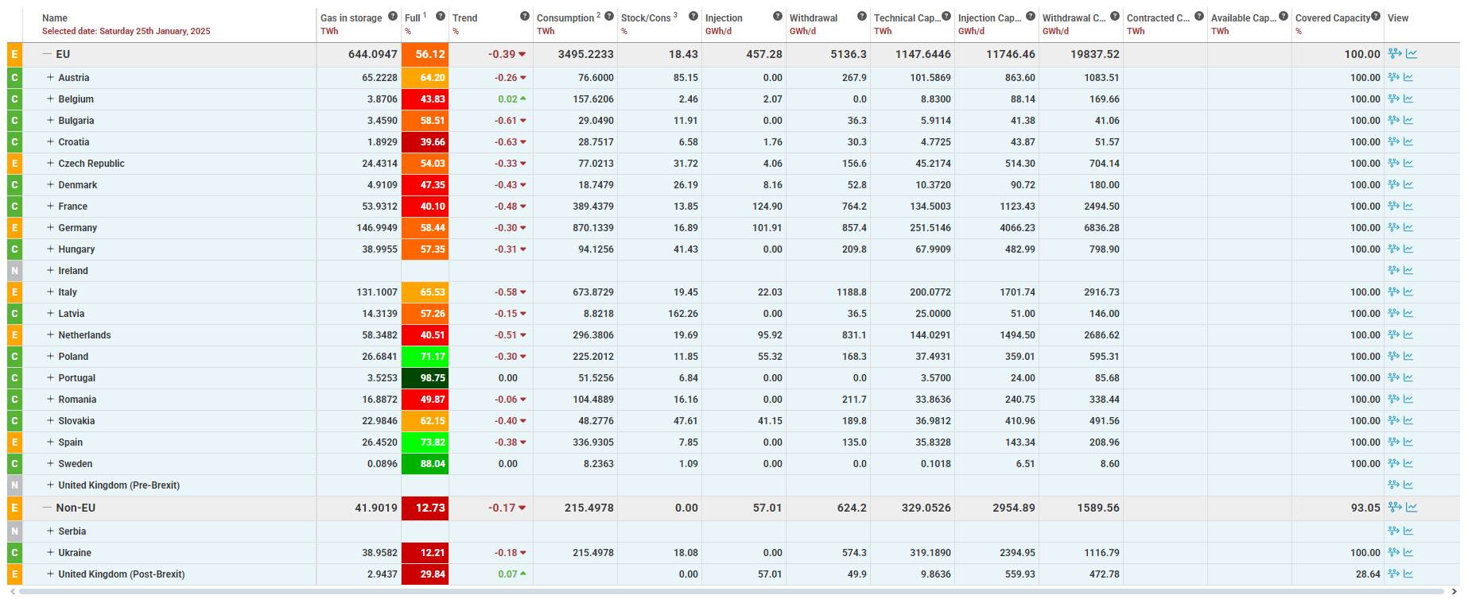Open help for Available Capacity column
The height and width of the screenshot is (599, 1468).
1284,16
